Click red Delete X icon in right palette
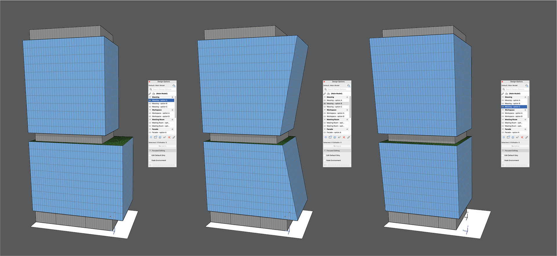Viewport: 557px width, 256px height. point(522,137)
